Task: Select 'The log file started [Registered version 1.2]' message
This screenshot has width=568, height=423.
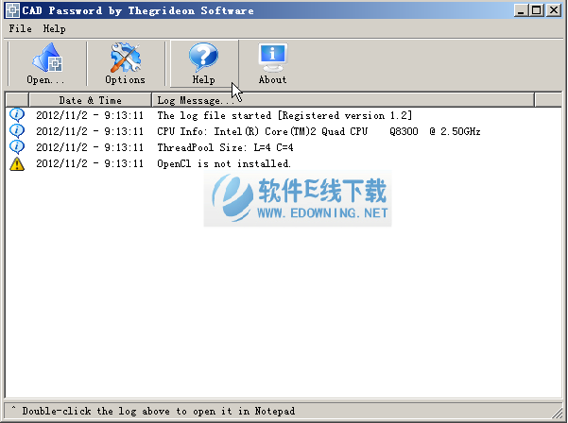Action: pyautogui.click(x=284, y=115)
